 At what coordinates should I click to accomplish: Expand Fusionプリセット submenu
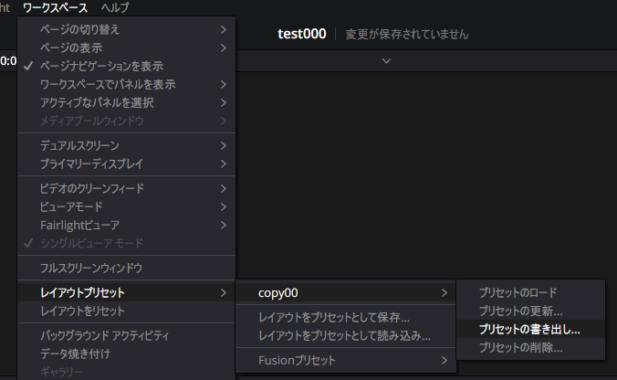coord(346,360)
